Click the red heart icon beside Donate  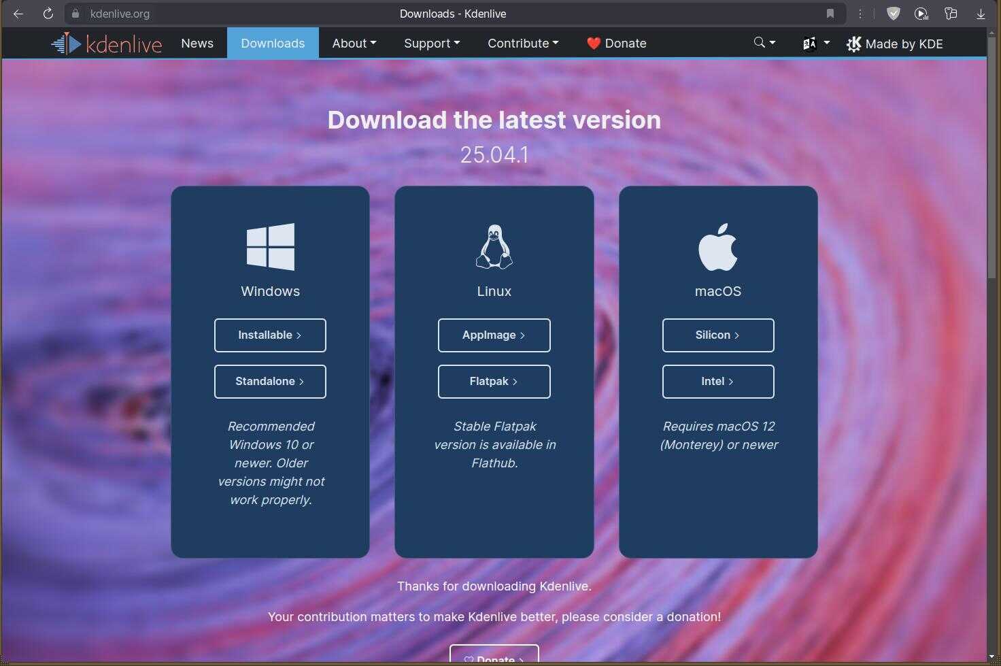point(594,44)
